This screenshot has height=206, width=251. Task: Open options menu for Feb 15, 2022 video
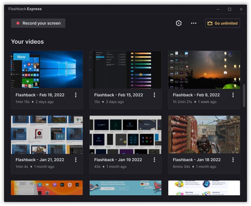154,95
